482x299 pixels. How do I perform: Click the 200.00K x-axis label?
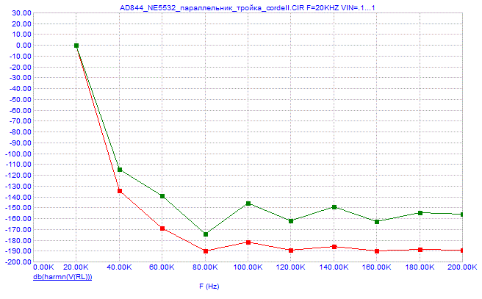coord(463,267)
